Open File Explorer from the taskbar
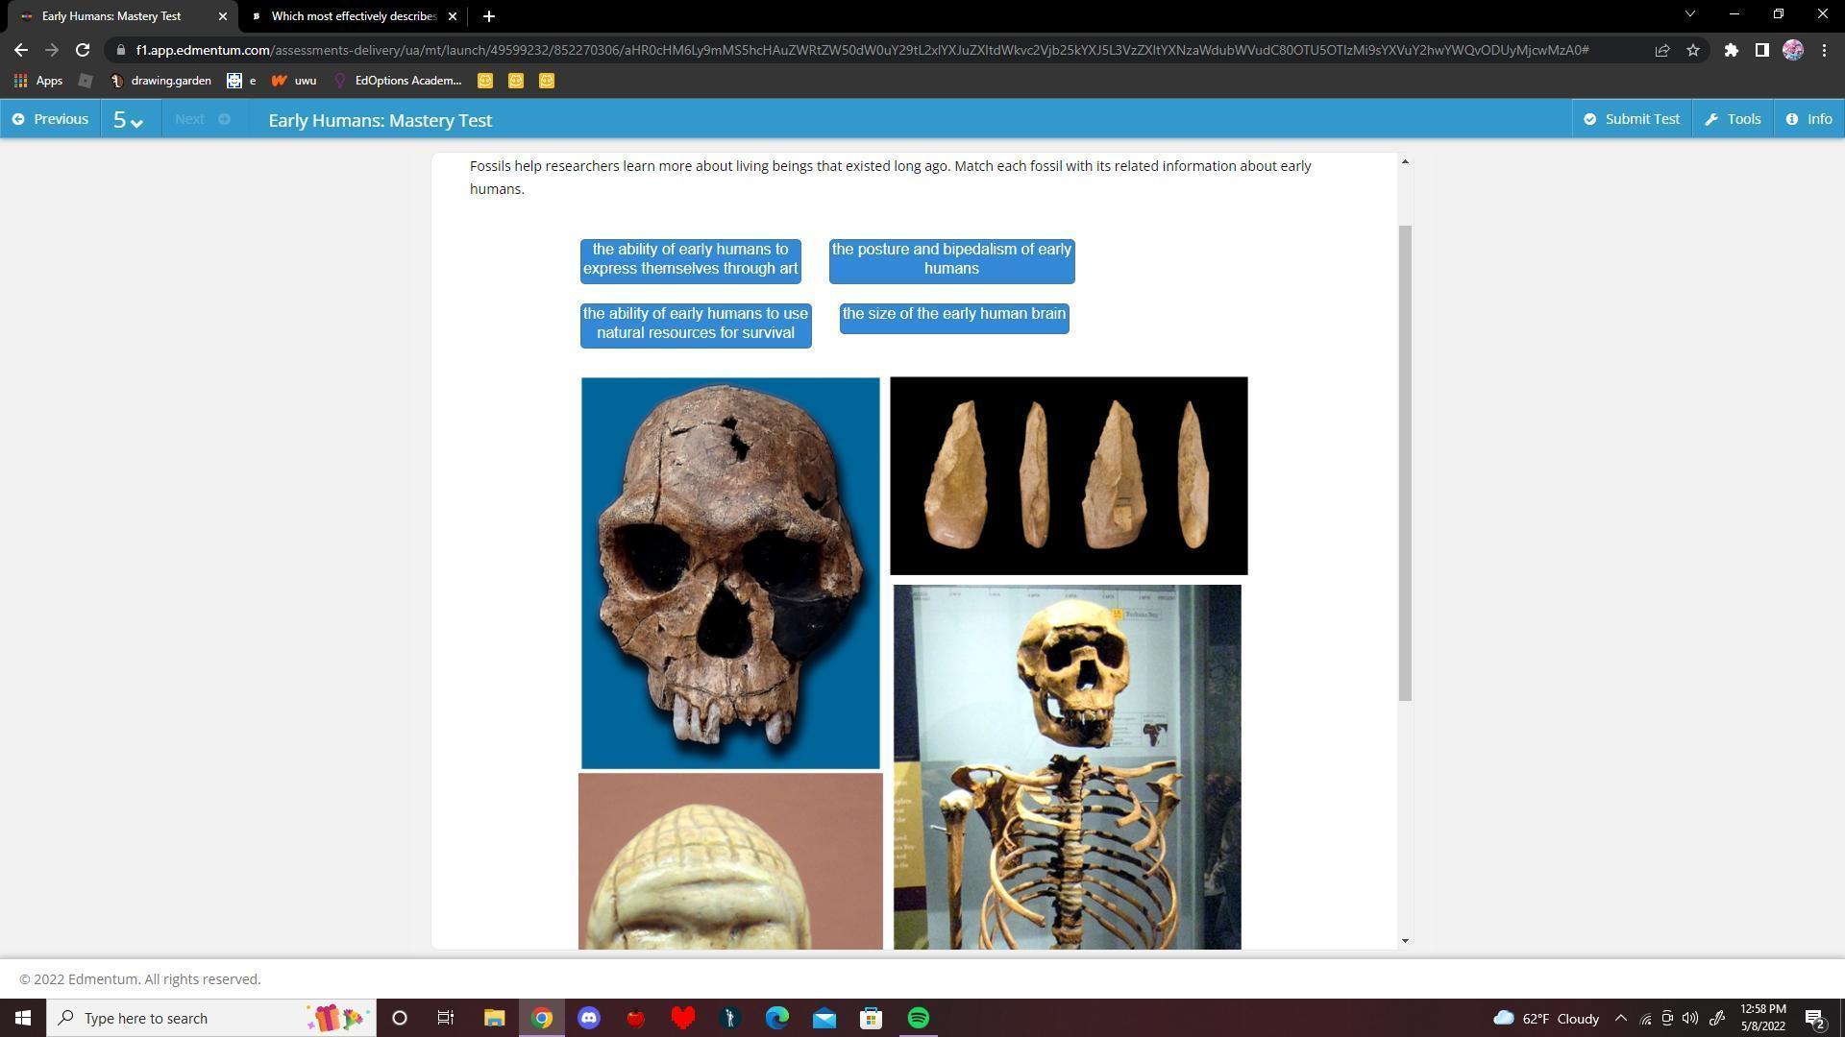1845x1037 pixels. click(x=494, y=1018)
